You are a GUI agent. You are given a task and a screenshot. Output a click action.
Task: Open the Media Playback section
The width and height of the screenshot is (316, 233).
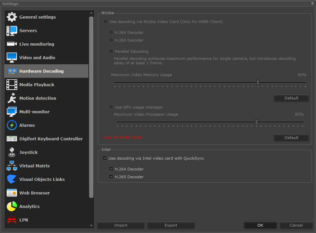(x=46, y=85)
